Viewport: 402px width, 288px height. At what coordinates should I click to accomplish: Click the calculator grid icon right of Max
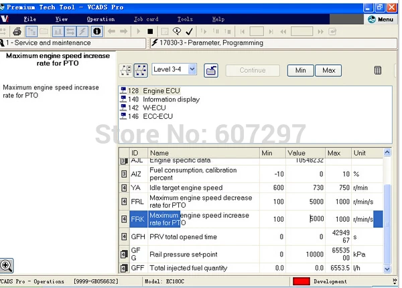point(378,70)
